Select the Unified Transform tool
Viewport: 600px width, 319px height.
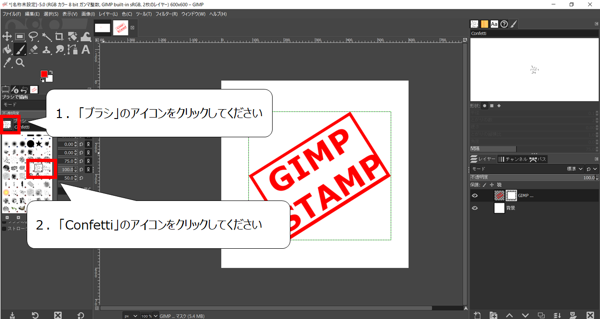(73, 37)
